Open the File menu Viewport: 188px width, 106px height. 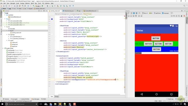coord(1,3)
